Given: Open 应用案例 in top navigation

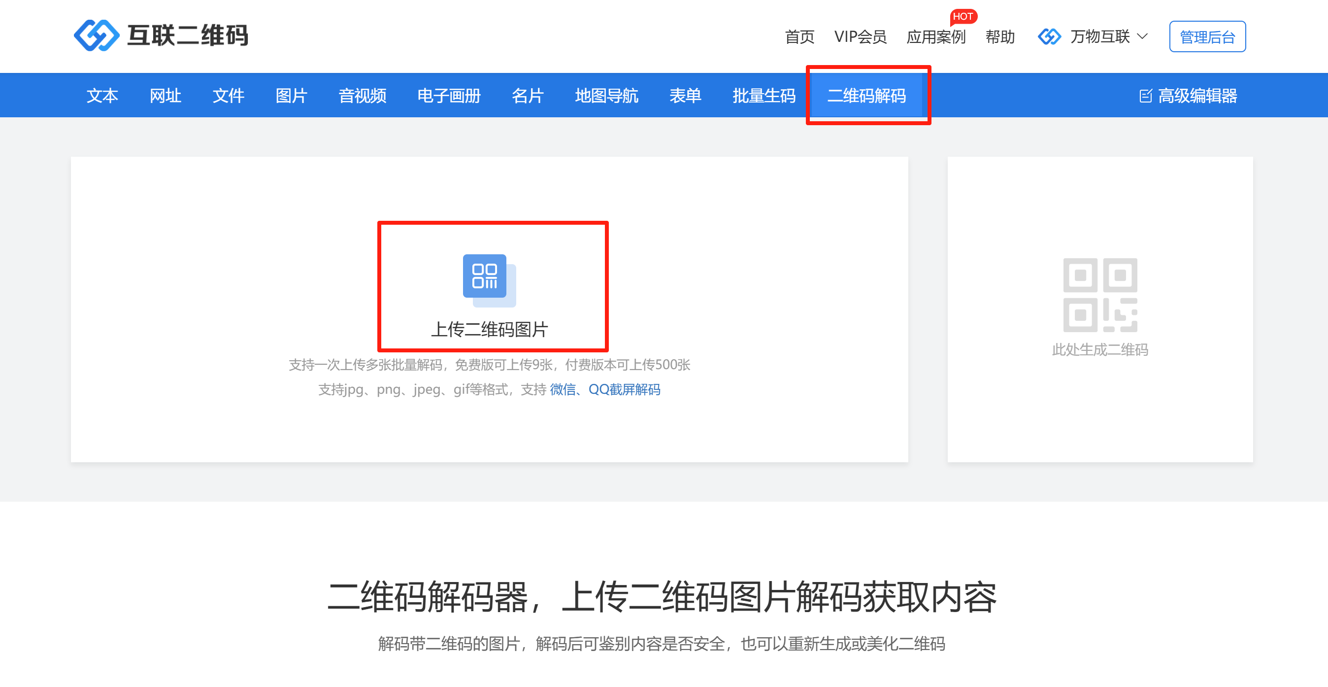Looking at the screenshot, I should [936, 37].
